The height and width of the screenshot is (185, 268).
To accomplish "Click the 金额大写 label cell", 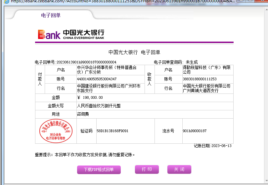I will point(56,106).
